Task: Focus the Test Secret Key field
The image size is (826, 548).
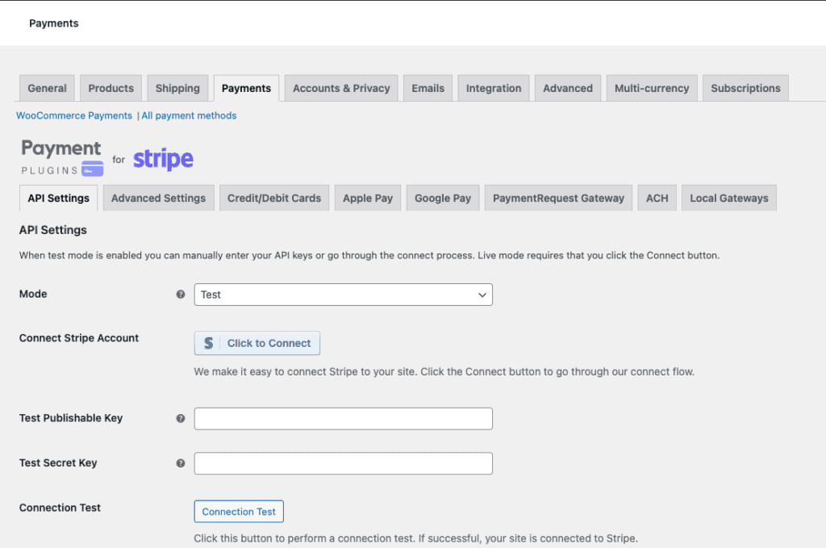Action: click(x=343, y=463)
